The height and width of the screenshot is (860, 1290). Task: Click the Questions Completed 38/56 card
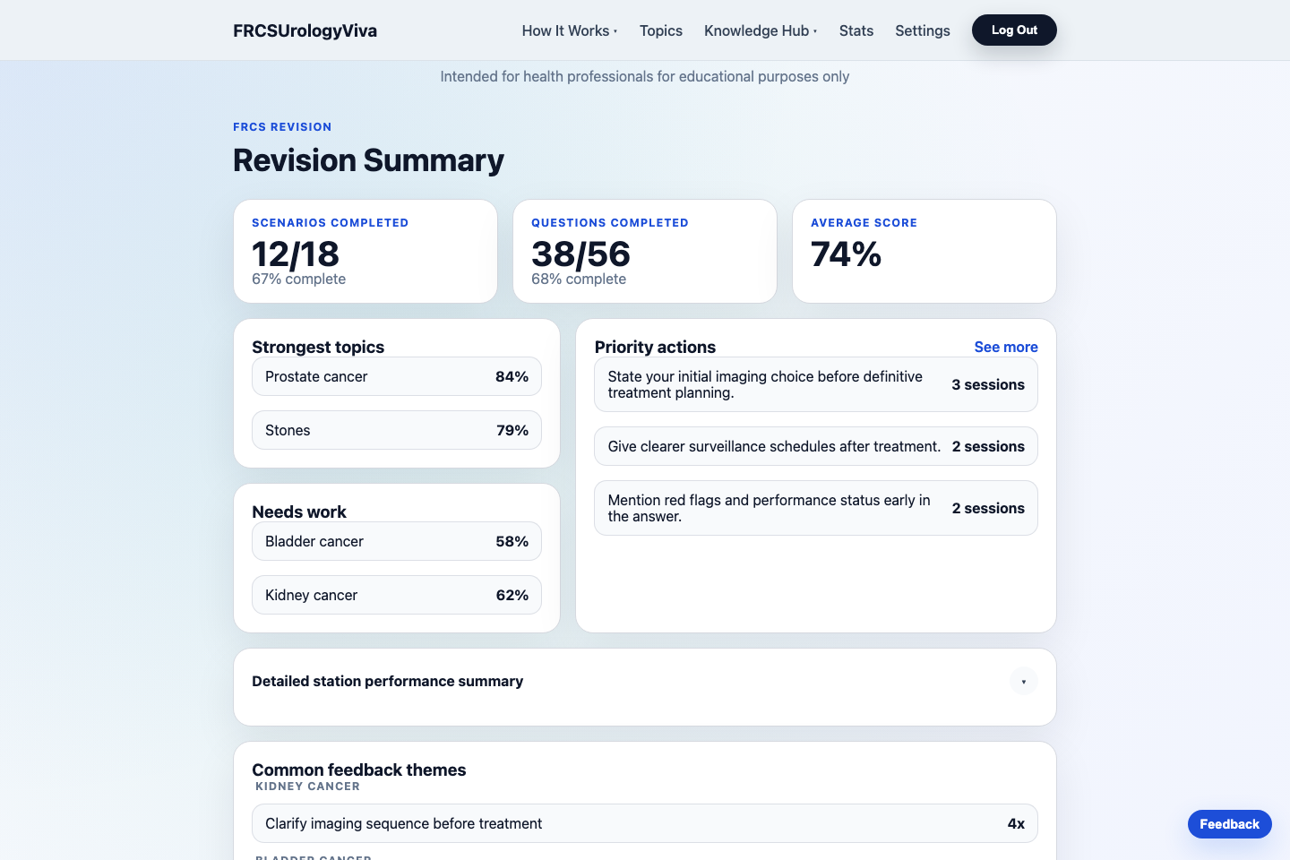click(645, 252)
